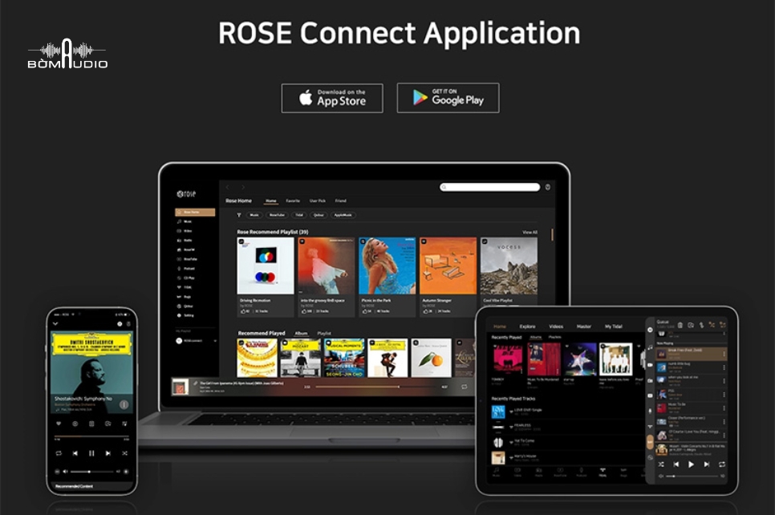Image resolution: width=775 pixels, height=515 pixels.
Task: Toggle the Music filter chip on laptop
Action: tap(254, 215)
